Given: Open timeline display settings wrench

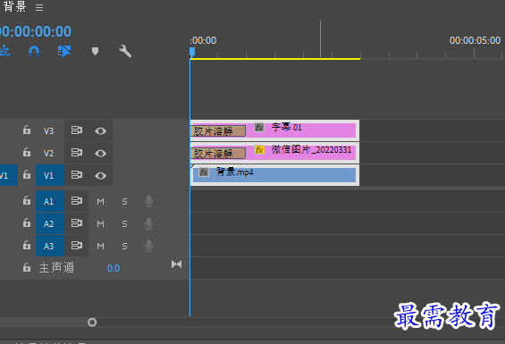Looking at the screenshot, I should tap(125, 51).
